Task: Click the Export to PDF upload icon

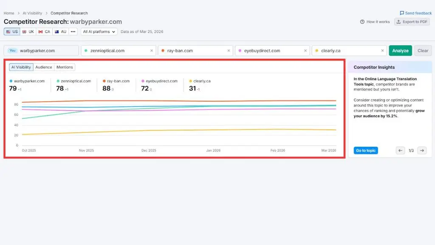Action: [398, 22]
